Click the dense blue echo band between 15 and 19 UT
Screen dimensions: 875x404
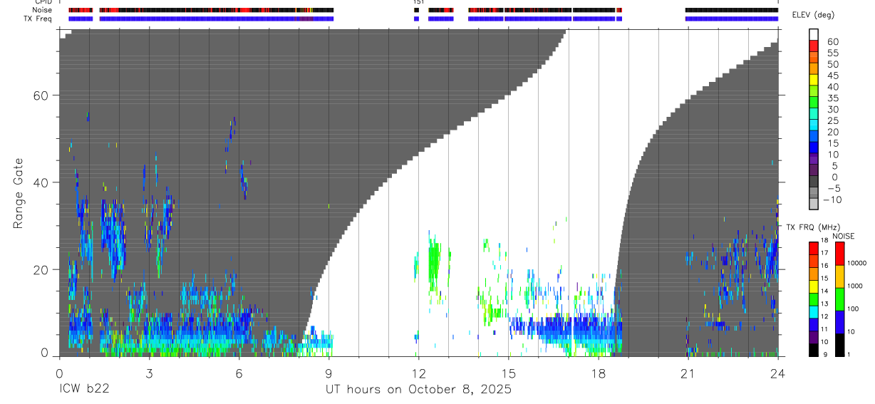coord(566,329)
